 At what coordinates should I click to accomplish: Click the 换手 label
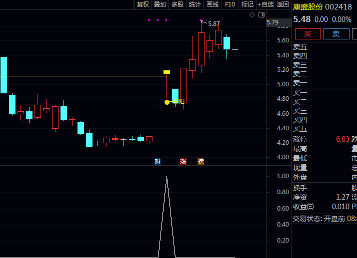click(300, 188)
